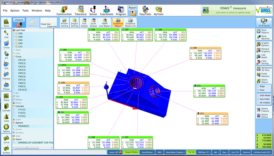Open Graphic Options
274x156 pixels.
pos(264,44)
